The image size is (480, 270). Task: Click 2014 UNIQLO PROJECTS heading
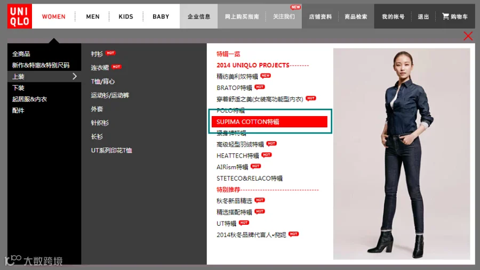coord(253,66)
